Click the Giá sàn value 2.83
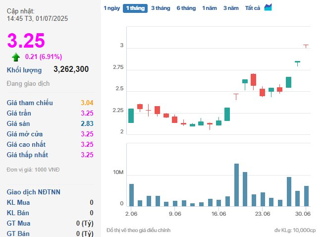The image size is (325, 237). pos(87,123)
